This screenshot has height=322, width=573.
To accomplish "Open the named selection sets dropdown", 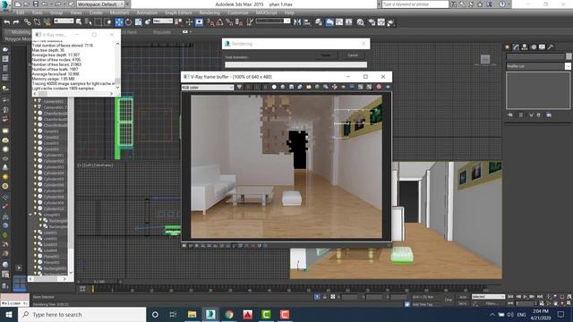I will coord(273,21).
